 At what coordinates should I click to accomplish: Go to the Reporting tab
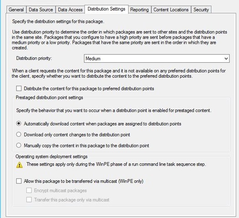139,10
